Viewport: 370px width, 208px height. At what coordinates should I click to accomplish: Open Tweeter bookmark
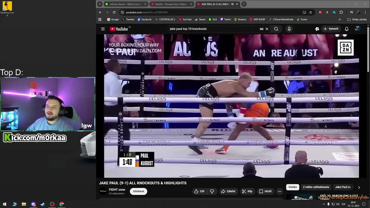coord(128,19)
